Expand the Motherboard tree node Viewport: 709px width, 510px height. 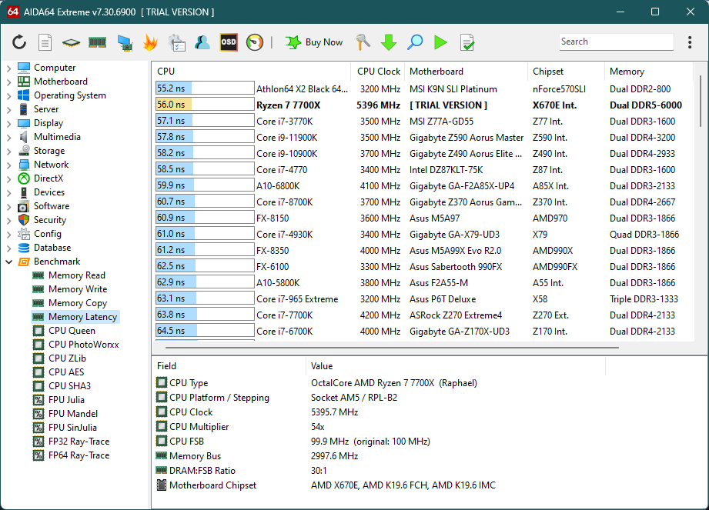pos(9,82)
